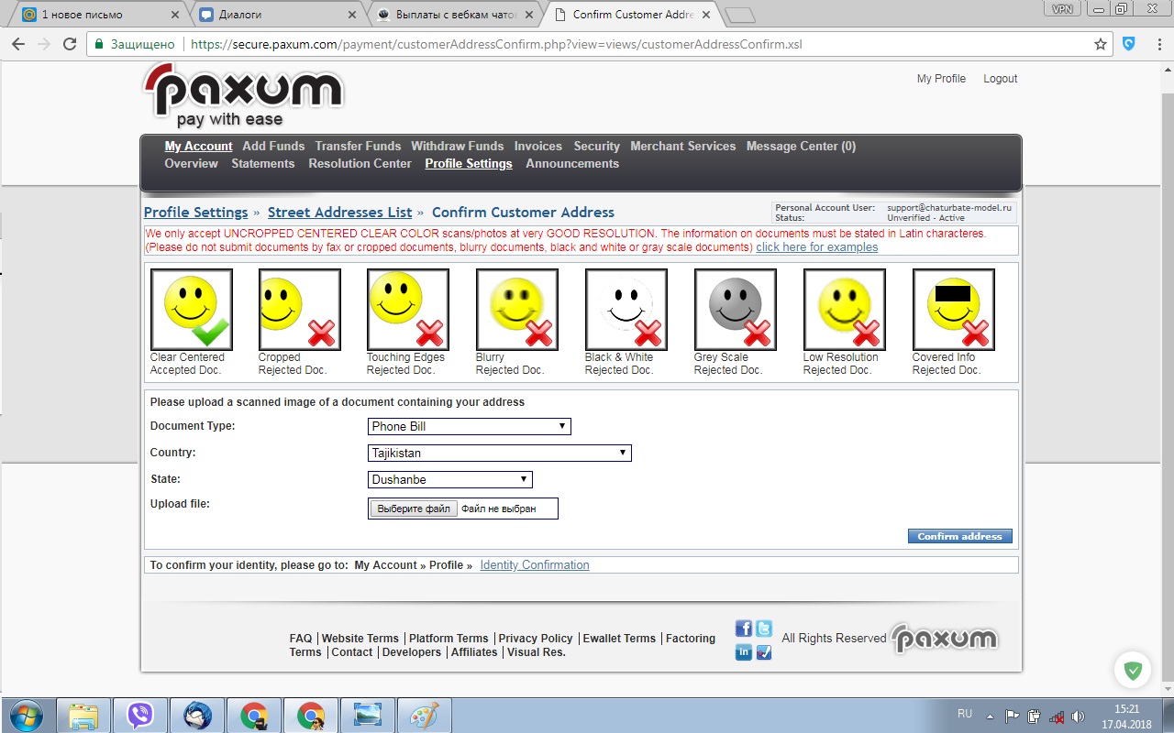Click the green AdGuard shield badge
The image size is (1174, 733).
pos(1133,671)
